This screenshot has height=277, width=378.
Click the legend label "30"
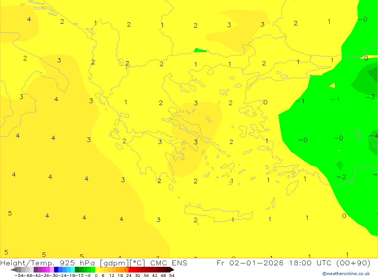138,275
